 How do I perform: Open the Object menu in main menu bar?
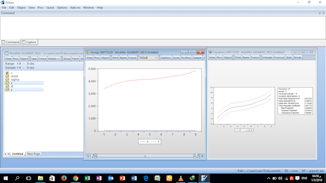(x=21, y=8)
